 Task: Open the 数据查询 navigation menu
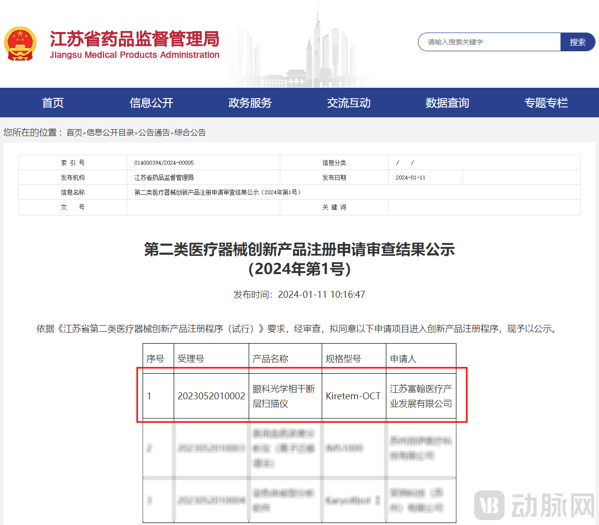(x=447, y=103)
